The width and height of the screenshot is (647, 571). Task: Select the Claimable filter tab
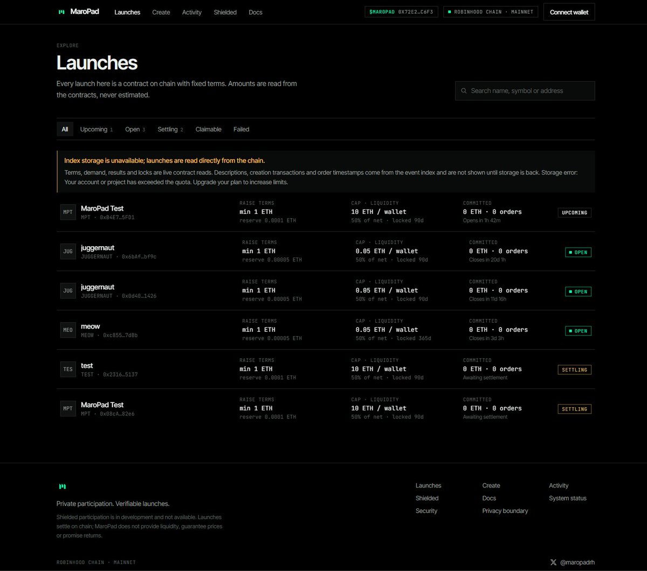pyautogui.click(x=209, y=129)
